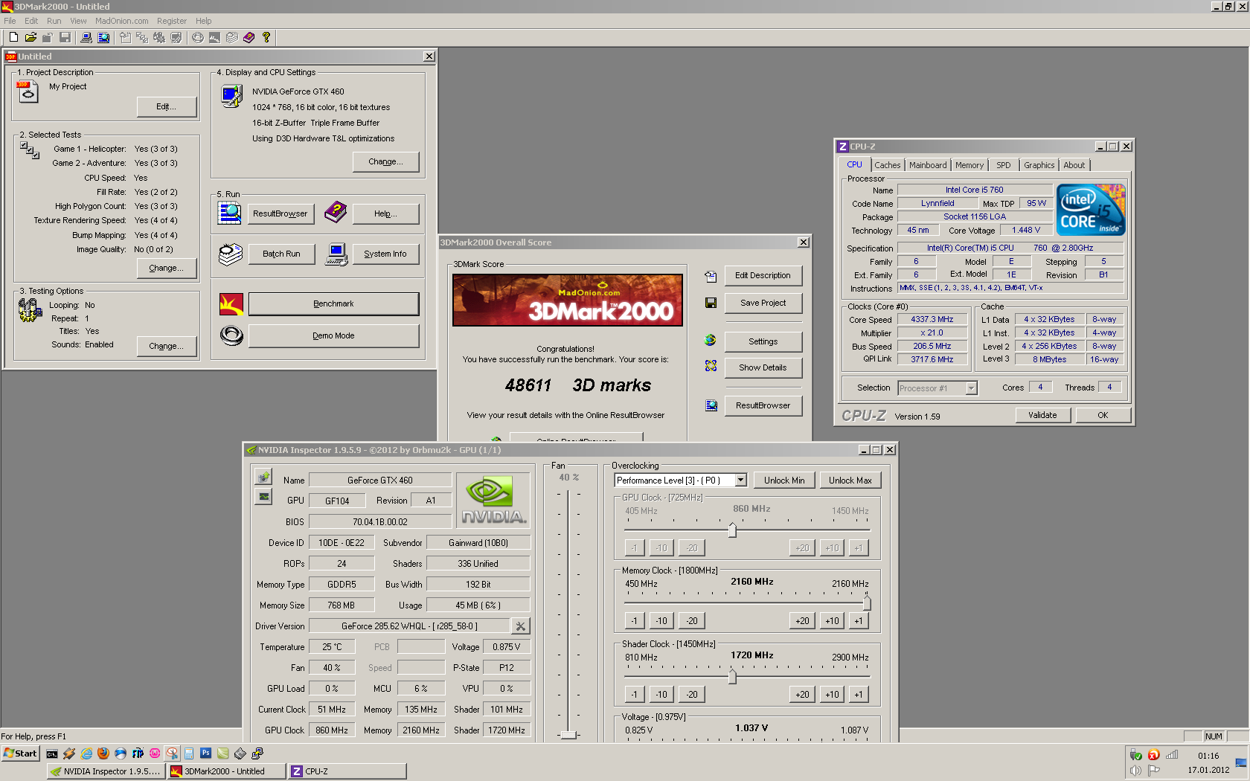Screen dimensions: 1250x781
Task: Click the top-left GPU icon button in NVIDIA Inspector
Action: (x=263, y=477)
